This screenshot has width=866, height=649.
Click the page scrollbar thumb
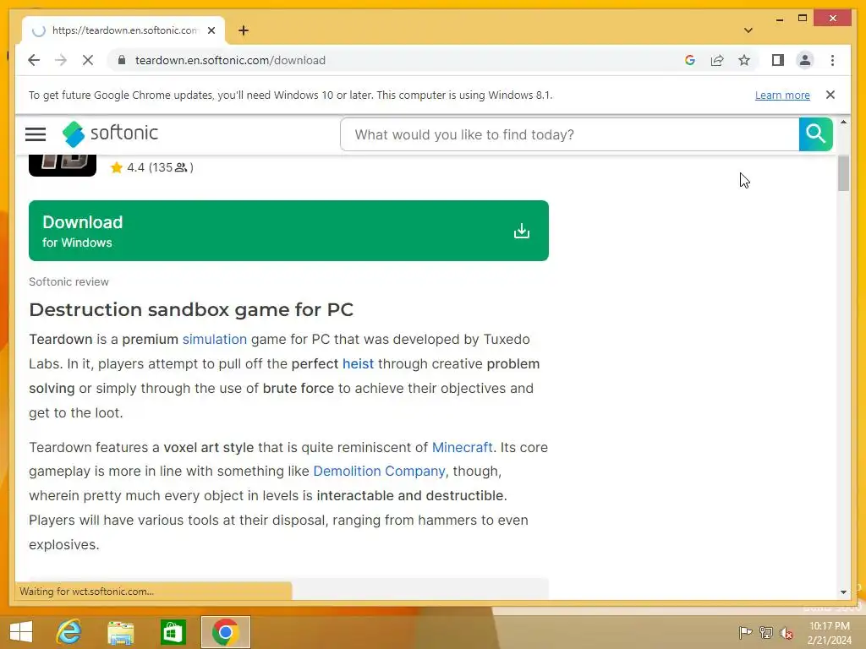843,172
